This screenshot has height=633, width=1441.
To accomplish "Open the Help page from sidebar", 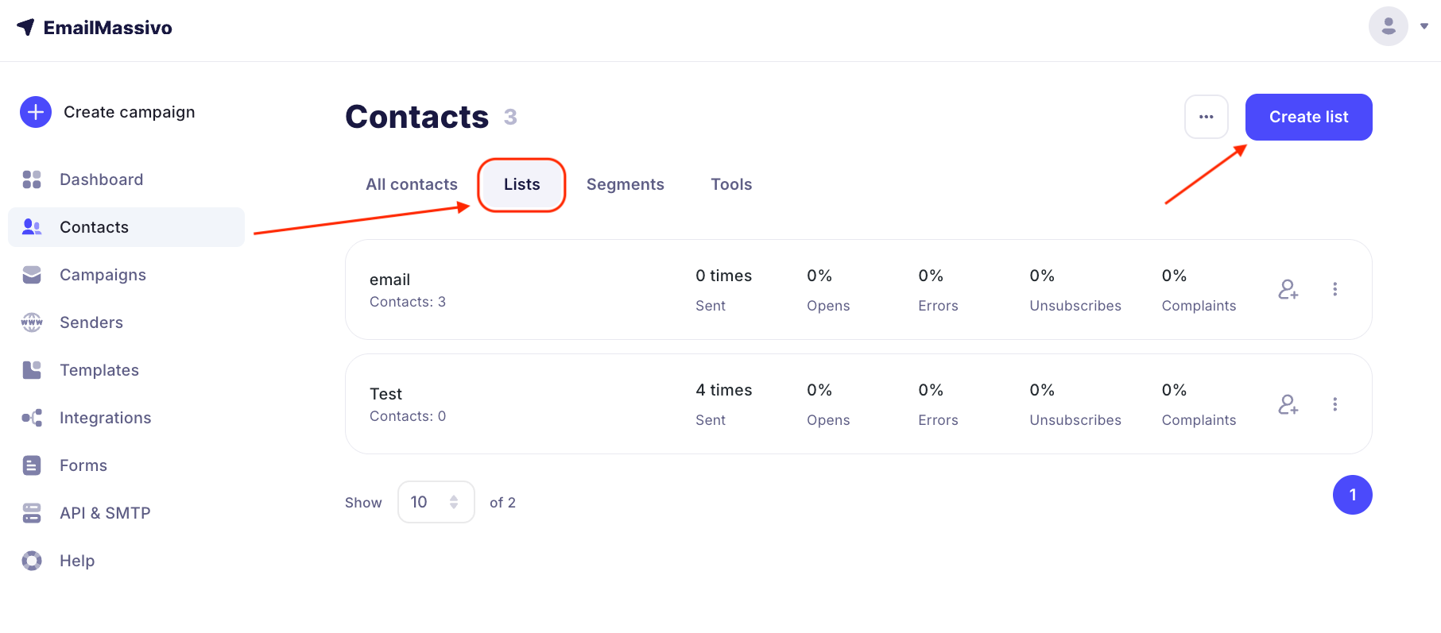I will point(77,561).
